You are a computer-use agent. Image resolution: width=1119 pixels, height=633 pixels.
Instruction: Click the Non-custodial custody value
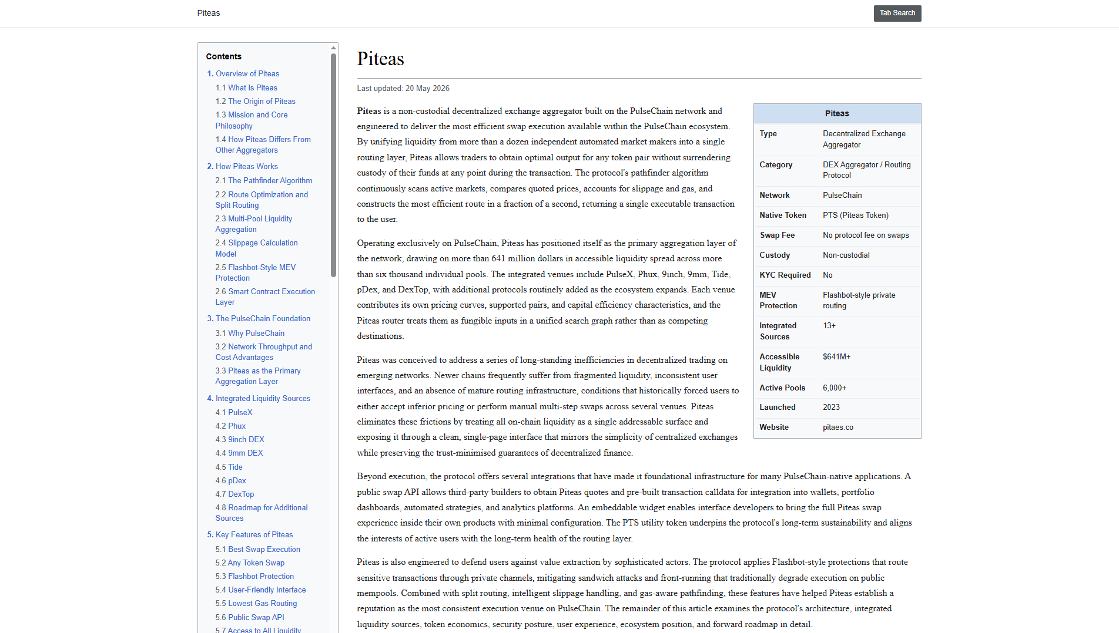coord(846,255)
